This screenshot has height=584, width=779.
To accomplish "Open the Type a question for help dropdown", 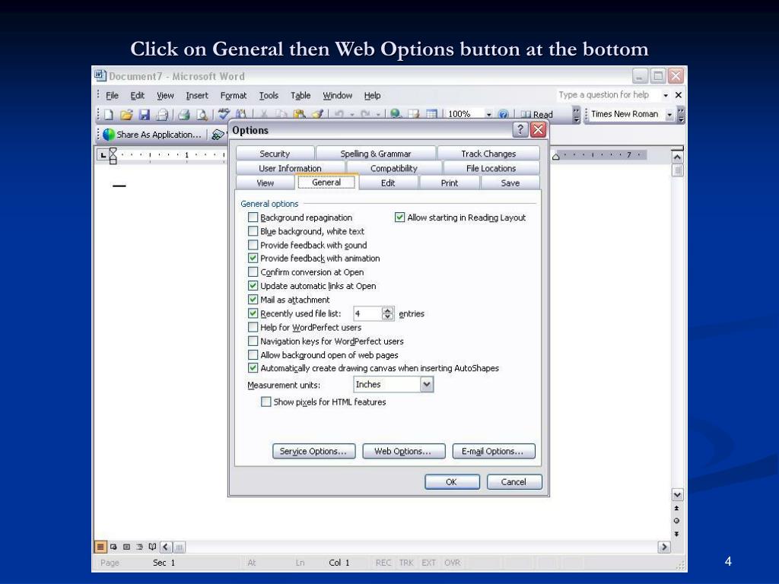I will (x=665, y=95).
